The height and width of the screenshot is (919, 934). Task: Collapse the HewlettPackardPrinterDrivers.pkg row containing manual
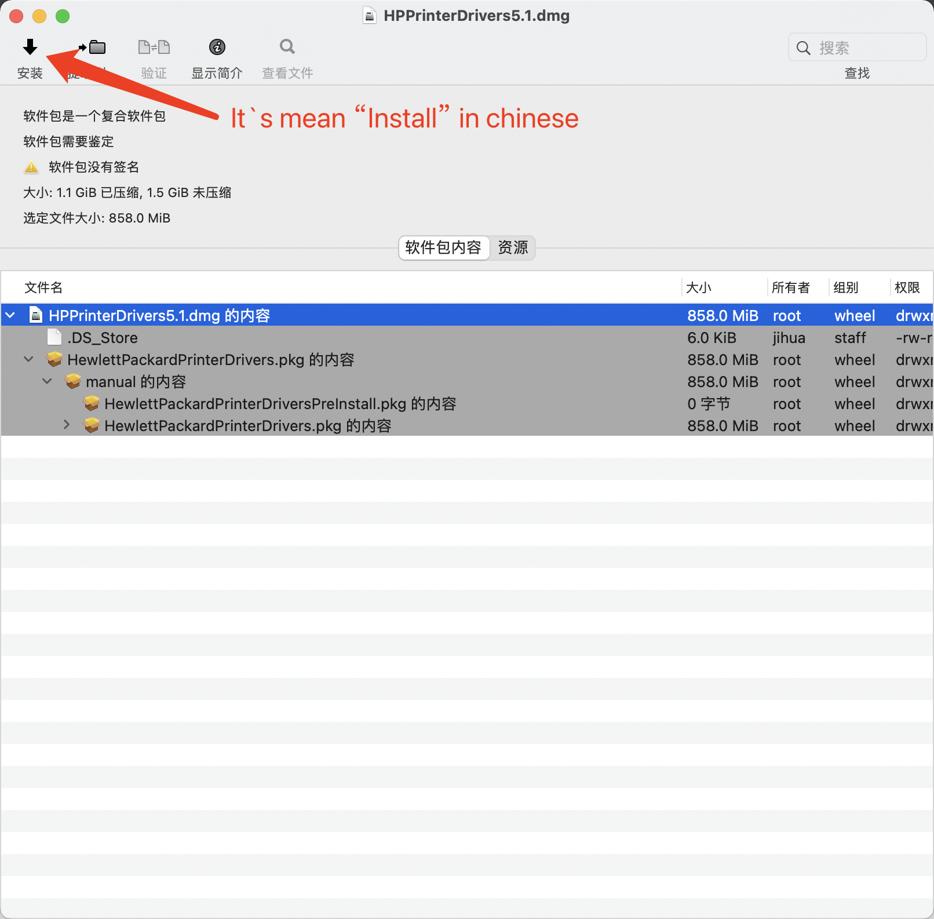pyautogui.click(x=29, y=359)
